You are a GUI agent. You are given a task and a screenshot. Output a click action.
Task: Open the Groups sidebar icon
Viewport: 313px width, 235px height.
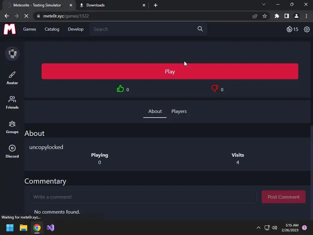point(12,127)
